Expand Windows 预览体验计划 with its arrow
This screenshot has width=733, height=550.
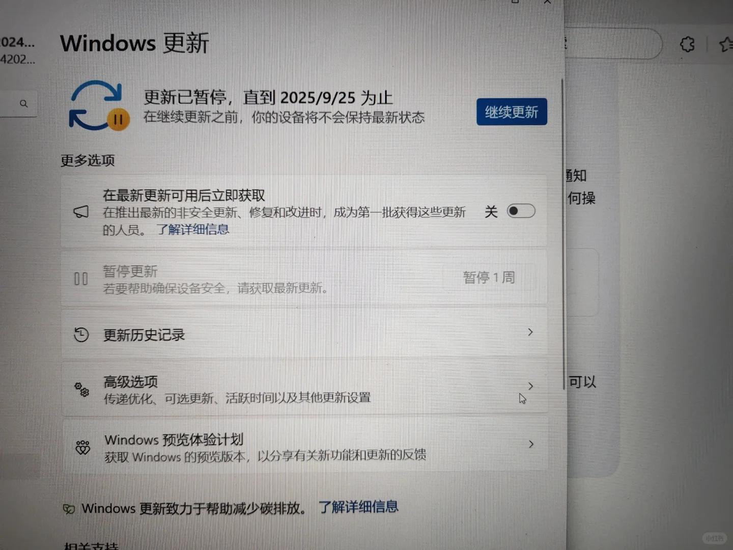tap(531, 444)
